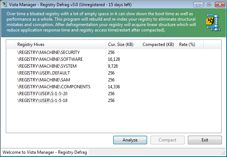The width and height of the screenshot is (227, 157).
Task: Click the Exit button
Action: click(x=205, y=140)
